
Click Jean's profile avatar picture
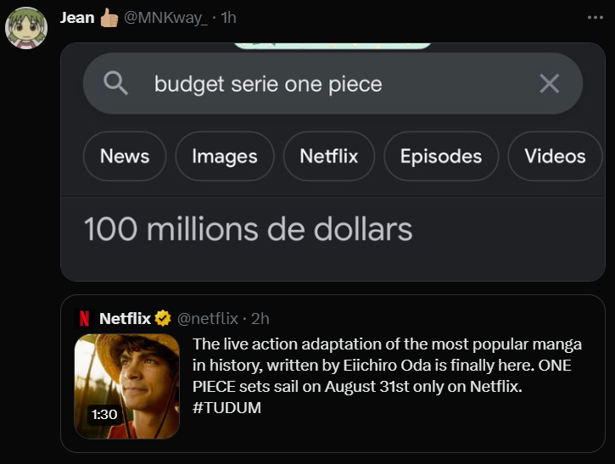pyautogui.click(x=26, y=29)
